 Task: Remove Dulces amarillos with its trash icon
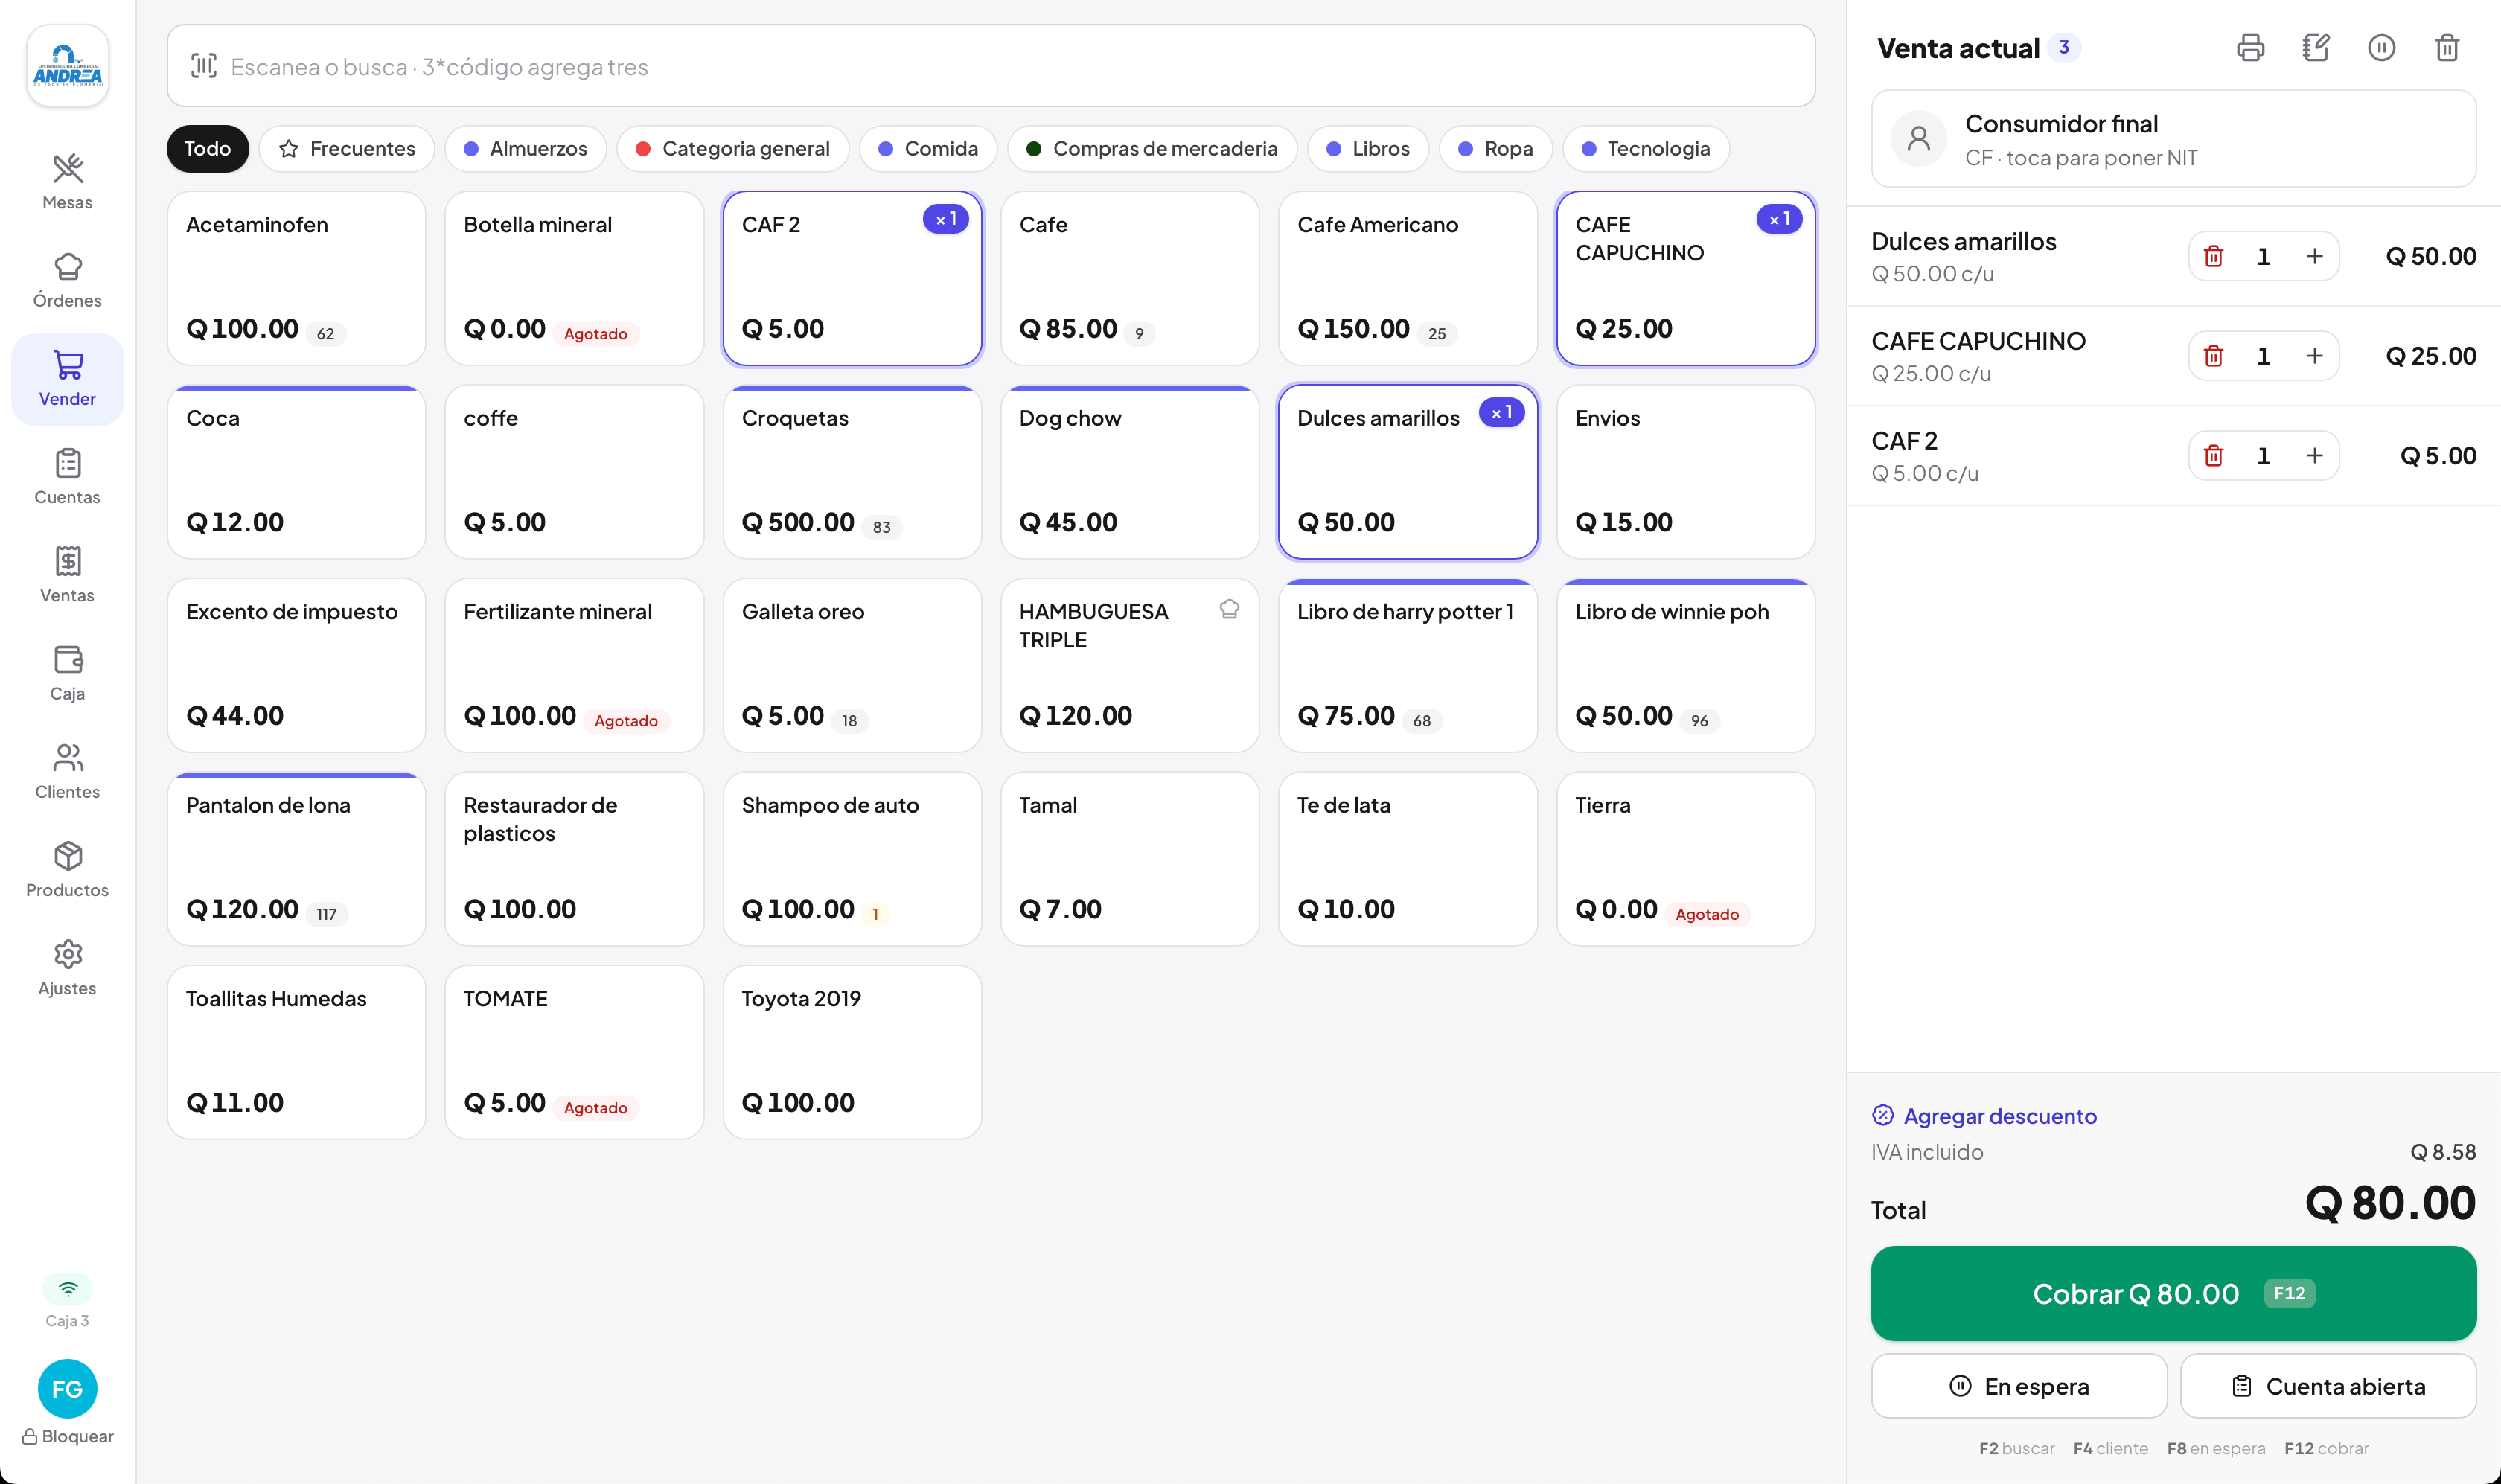(x=2213, y=257)
